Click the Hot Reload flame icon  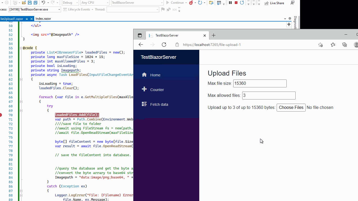tap(191, 3)
